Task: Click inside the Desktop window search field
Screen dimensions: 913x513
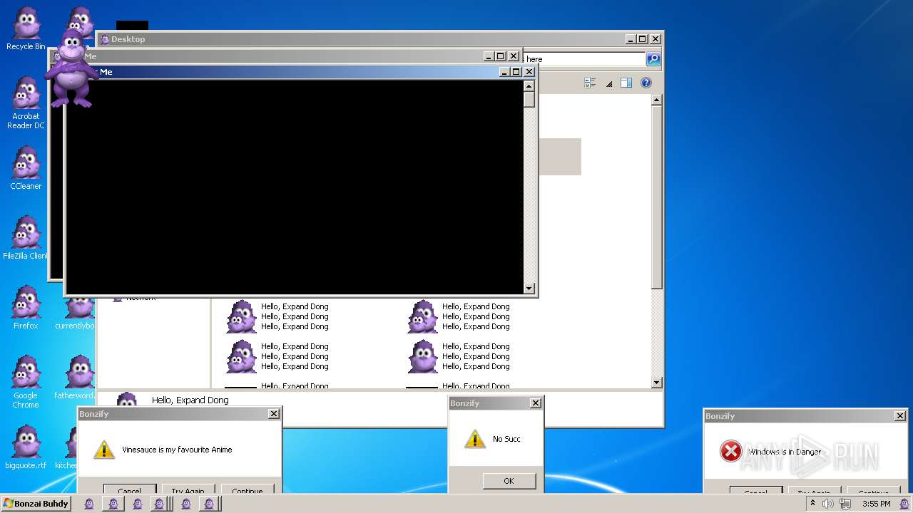Action: (583, 59)
